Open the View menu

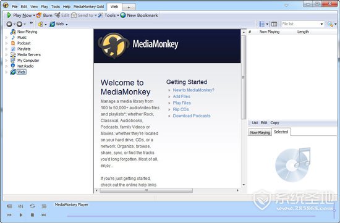(34, 7)
